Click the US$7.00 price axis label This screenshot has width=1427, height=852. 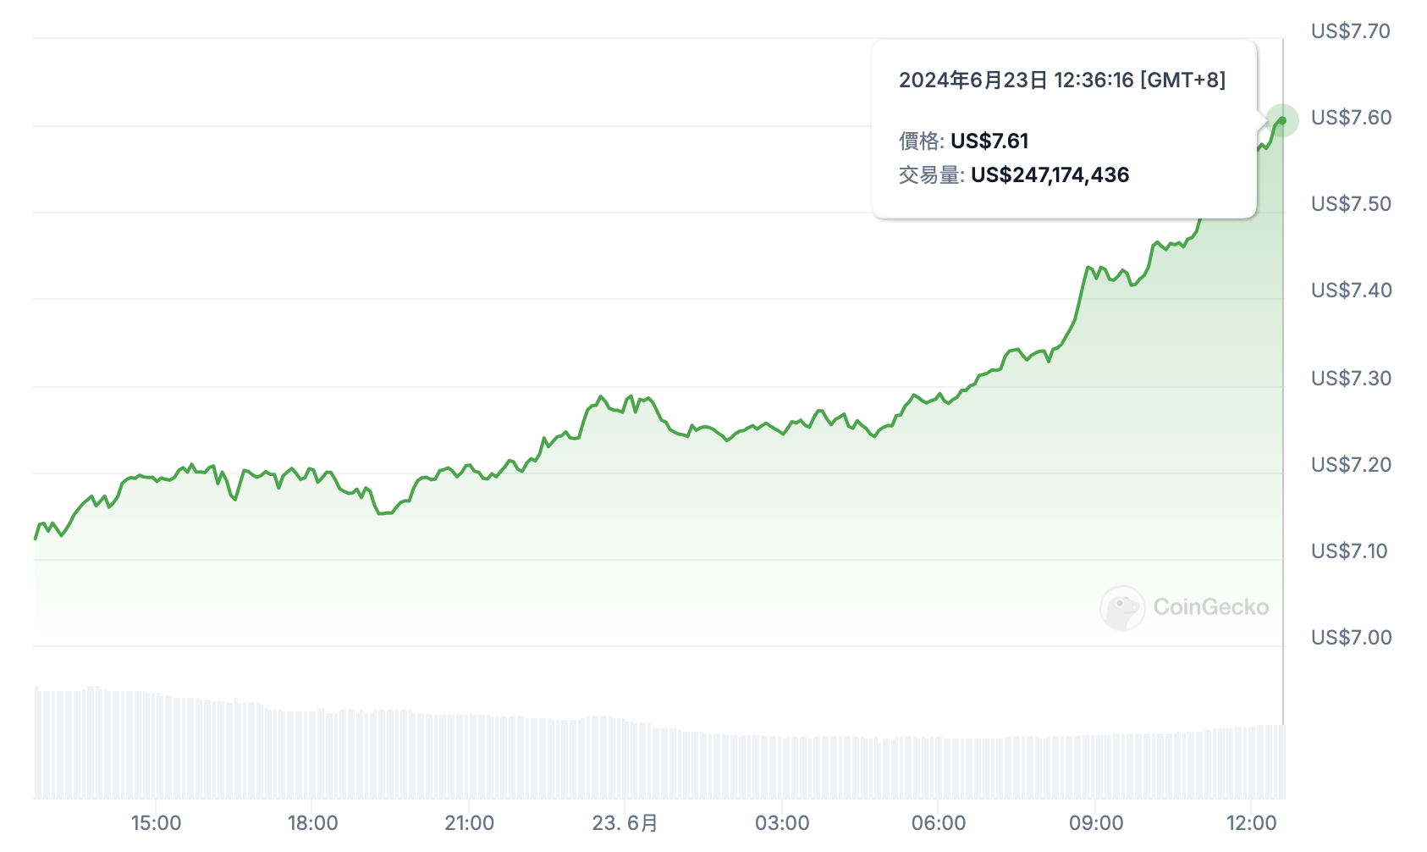1351,638
